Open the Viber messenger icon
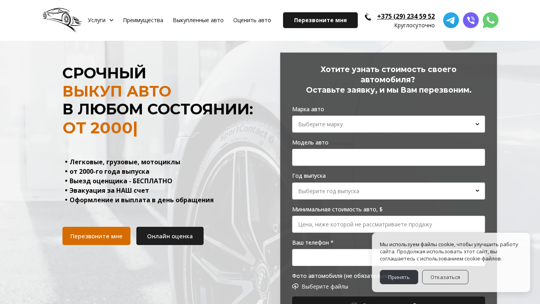This screenshot has width=540, height=304. tap(471, 20)
